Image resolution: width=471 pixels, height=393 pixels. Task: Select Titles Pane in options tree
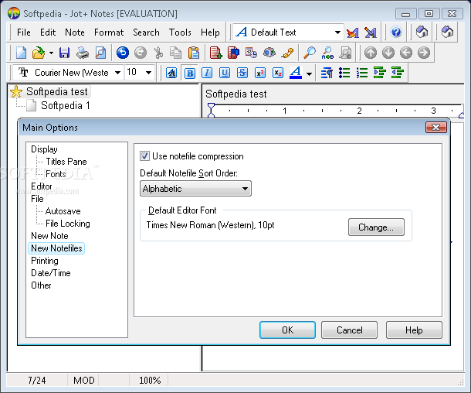(66, 162)
